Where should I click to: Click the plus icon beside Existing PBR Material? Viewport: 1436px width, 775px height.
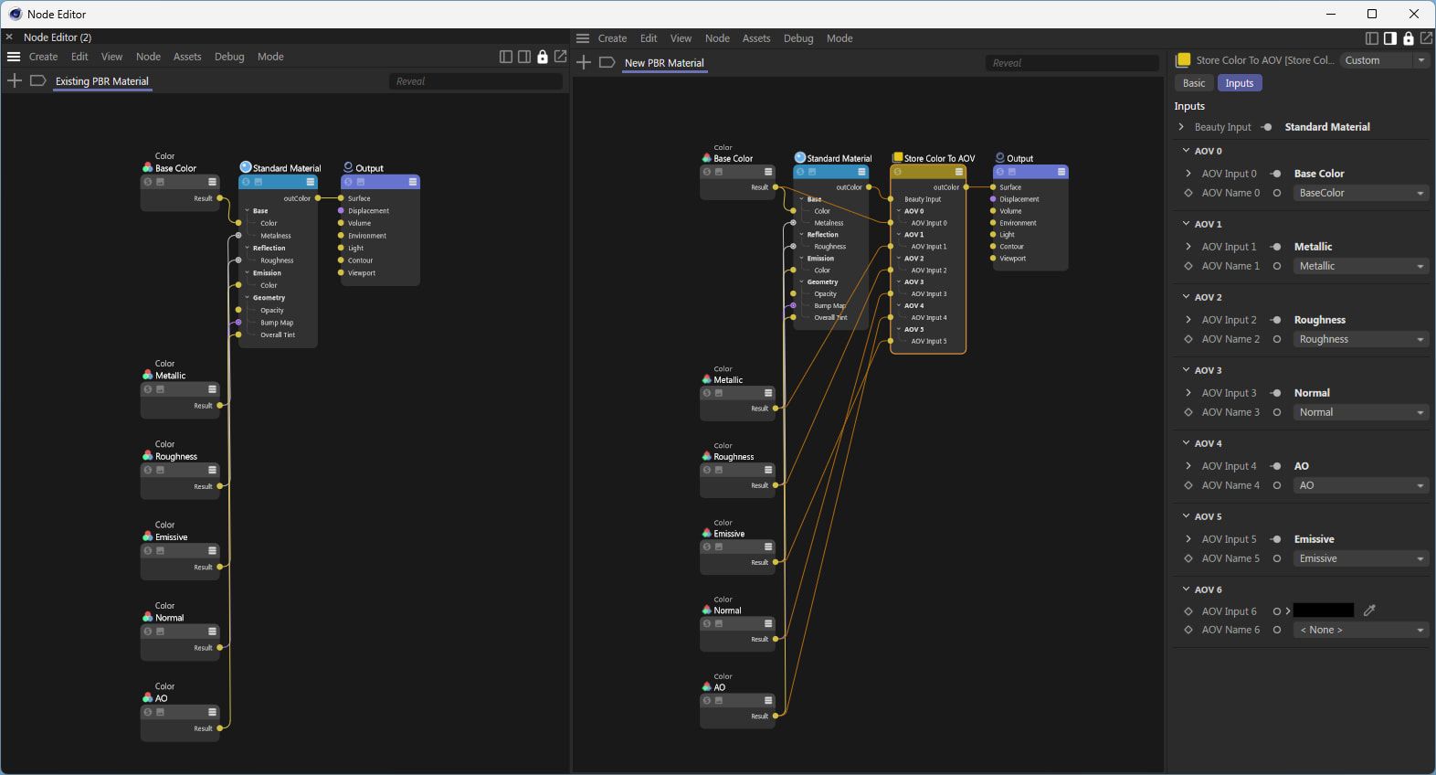click(15, 81)
